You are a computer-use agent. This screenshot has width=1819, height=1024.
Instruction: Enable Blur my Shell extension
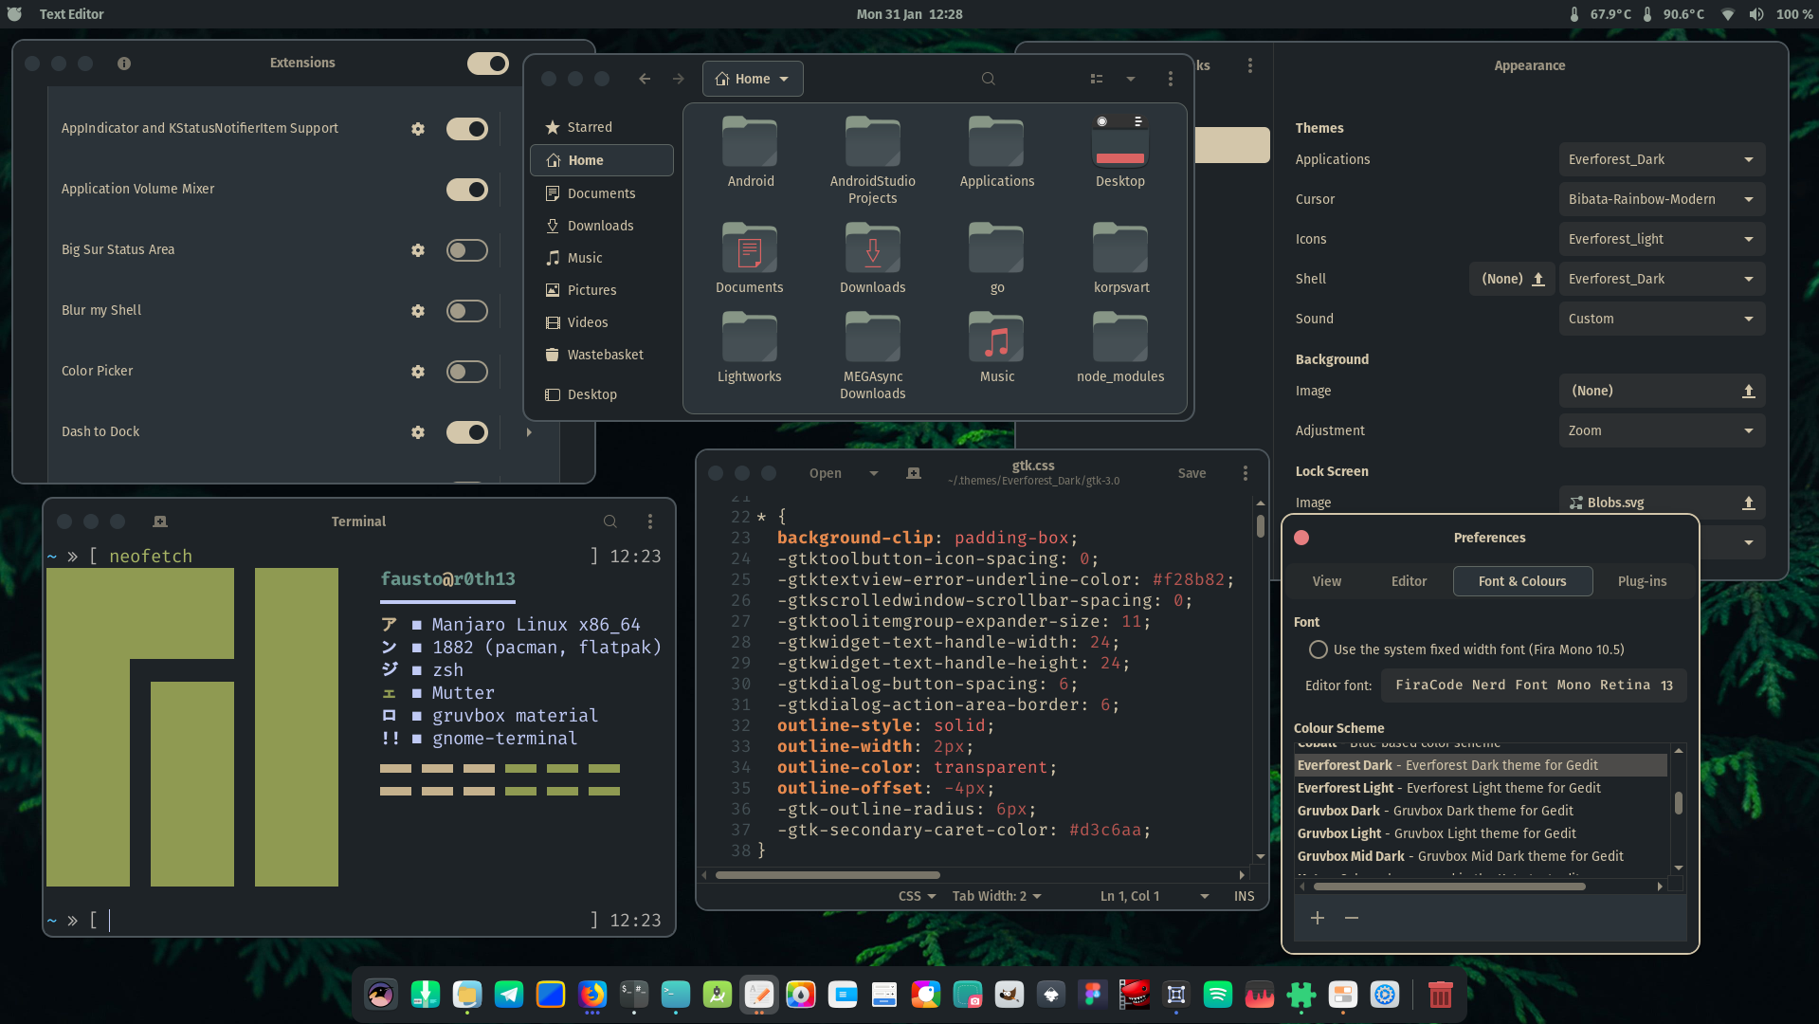point(467,311)
